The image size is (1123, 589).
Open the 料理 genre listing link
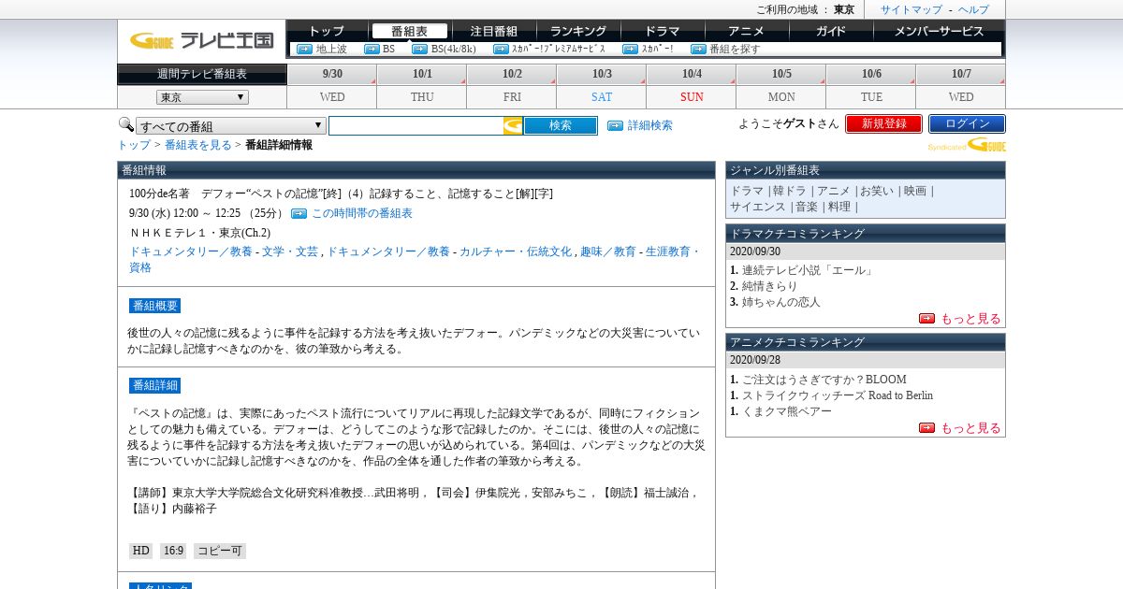click(x=839, y=207)
